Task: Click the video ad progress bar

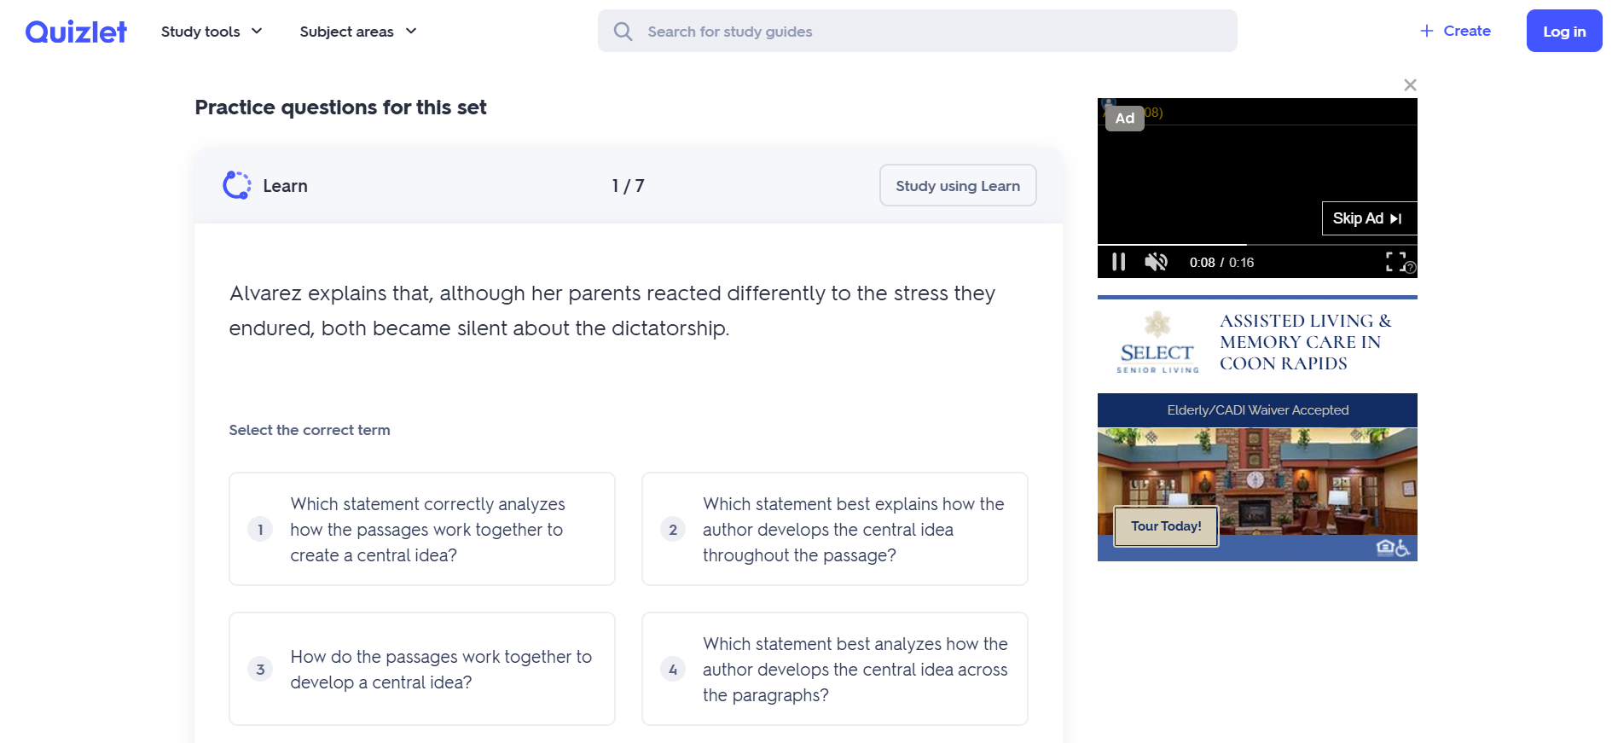Action: pos(1257,245)
